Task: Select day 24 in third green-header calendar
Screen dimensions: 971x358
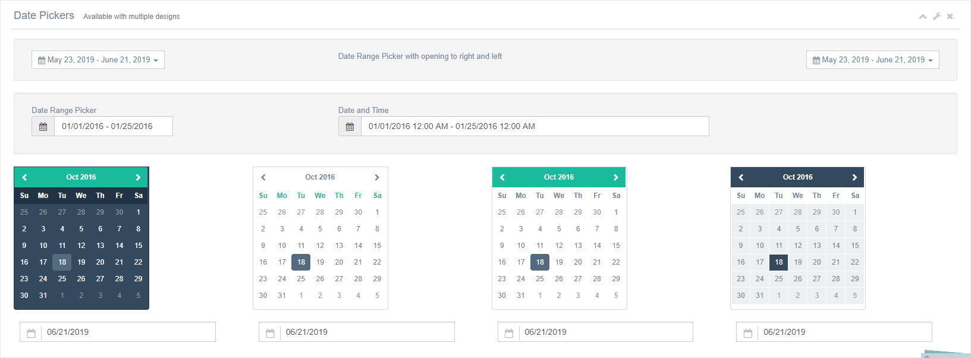Action: coord(521,279)
